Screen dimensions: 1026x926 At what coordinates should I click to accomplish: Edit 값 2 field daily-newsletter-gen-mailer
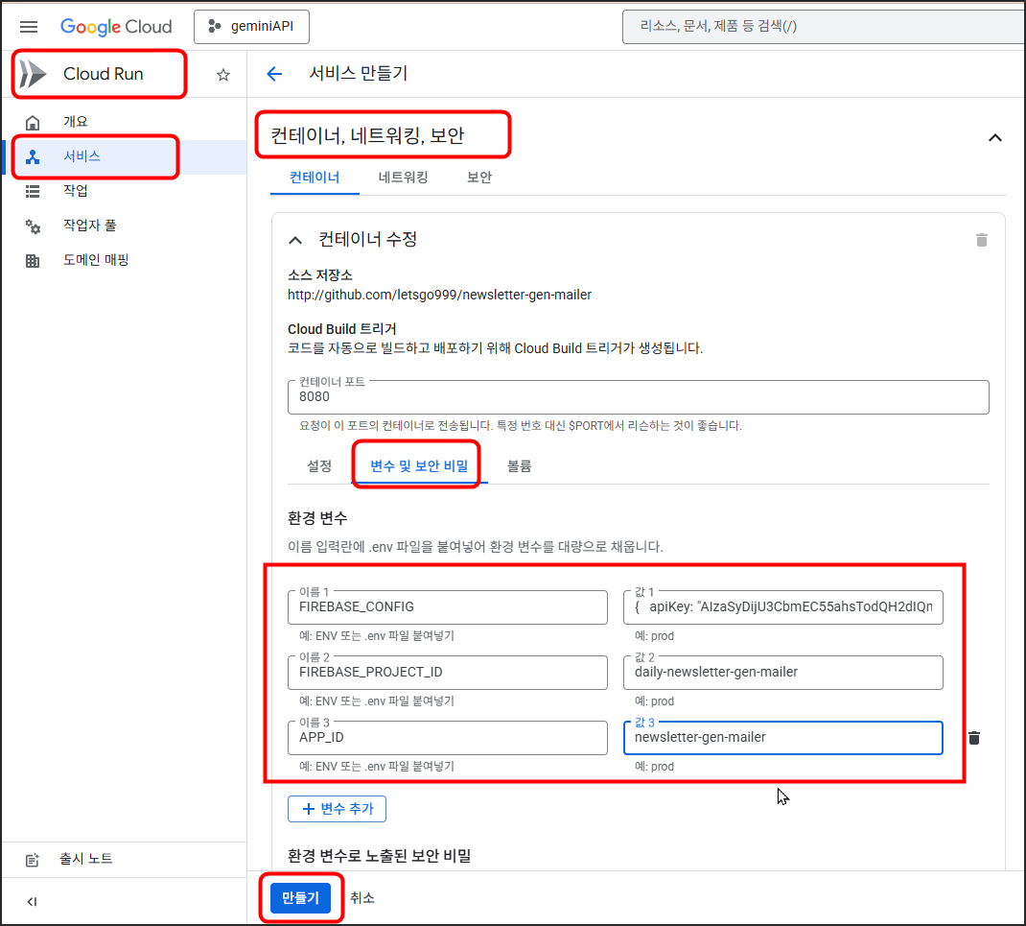click(x=783, y=673)
